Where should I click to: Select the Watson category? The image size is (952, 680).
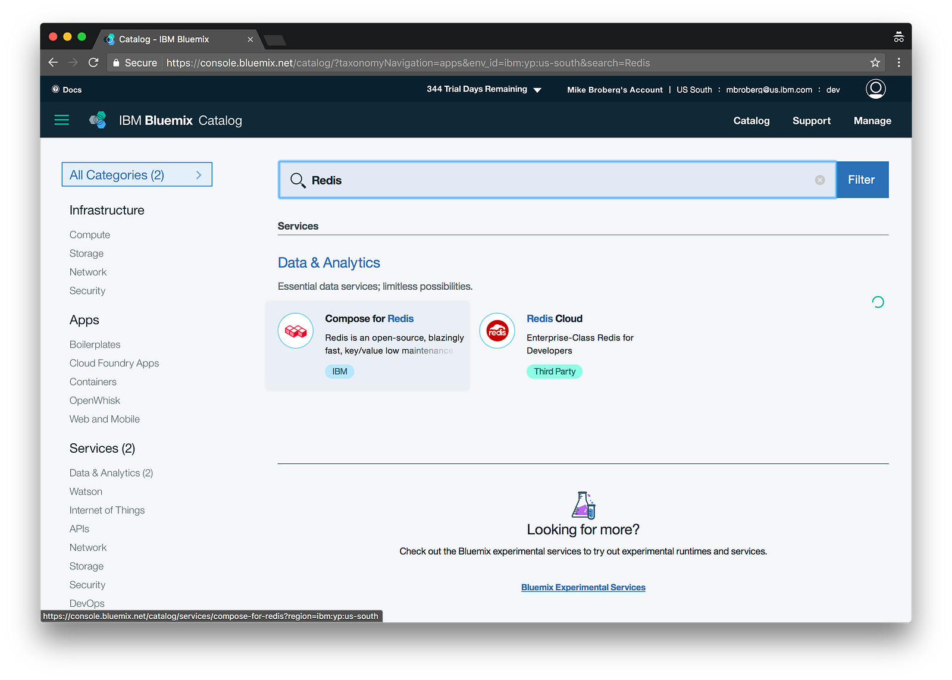(86, 492)
